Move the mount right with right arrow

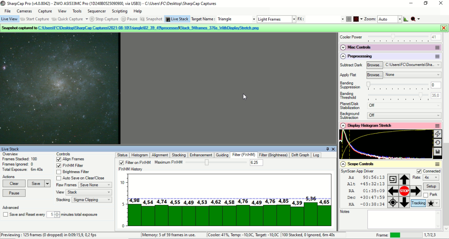[415, 191]
